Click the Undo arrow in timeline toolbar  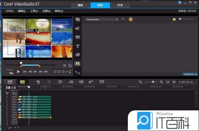coord(38,82)
